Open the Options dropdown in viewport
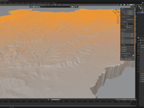 point(133,7)
